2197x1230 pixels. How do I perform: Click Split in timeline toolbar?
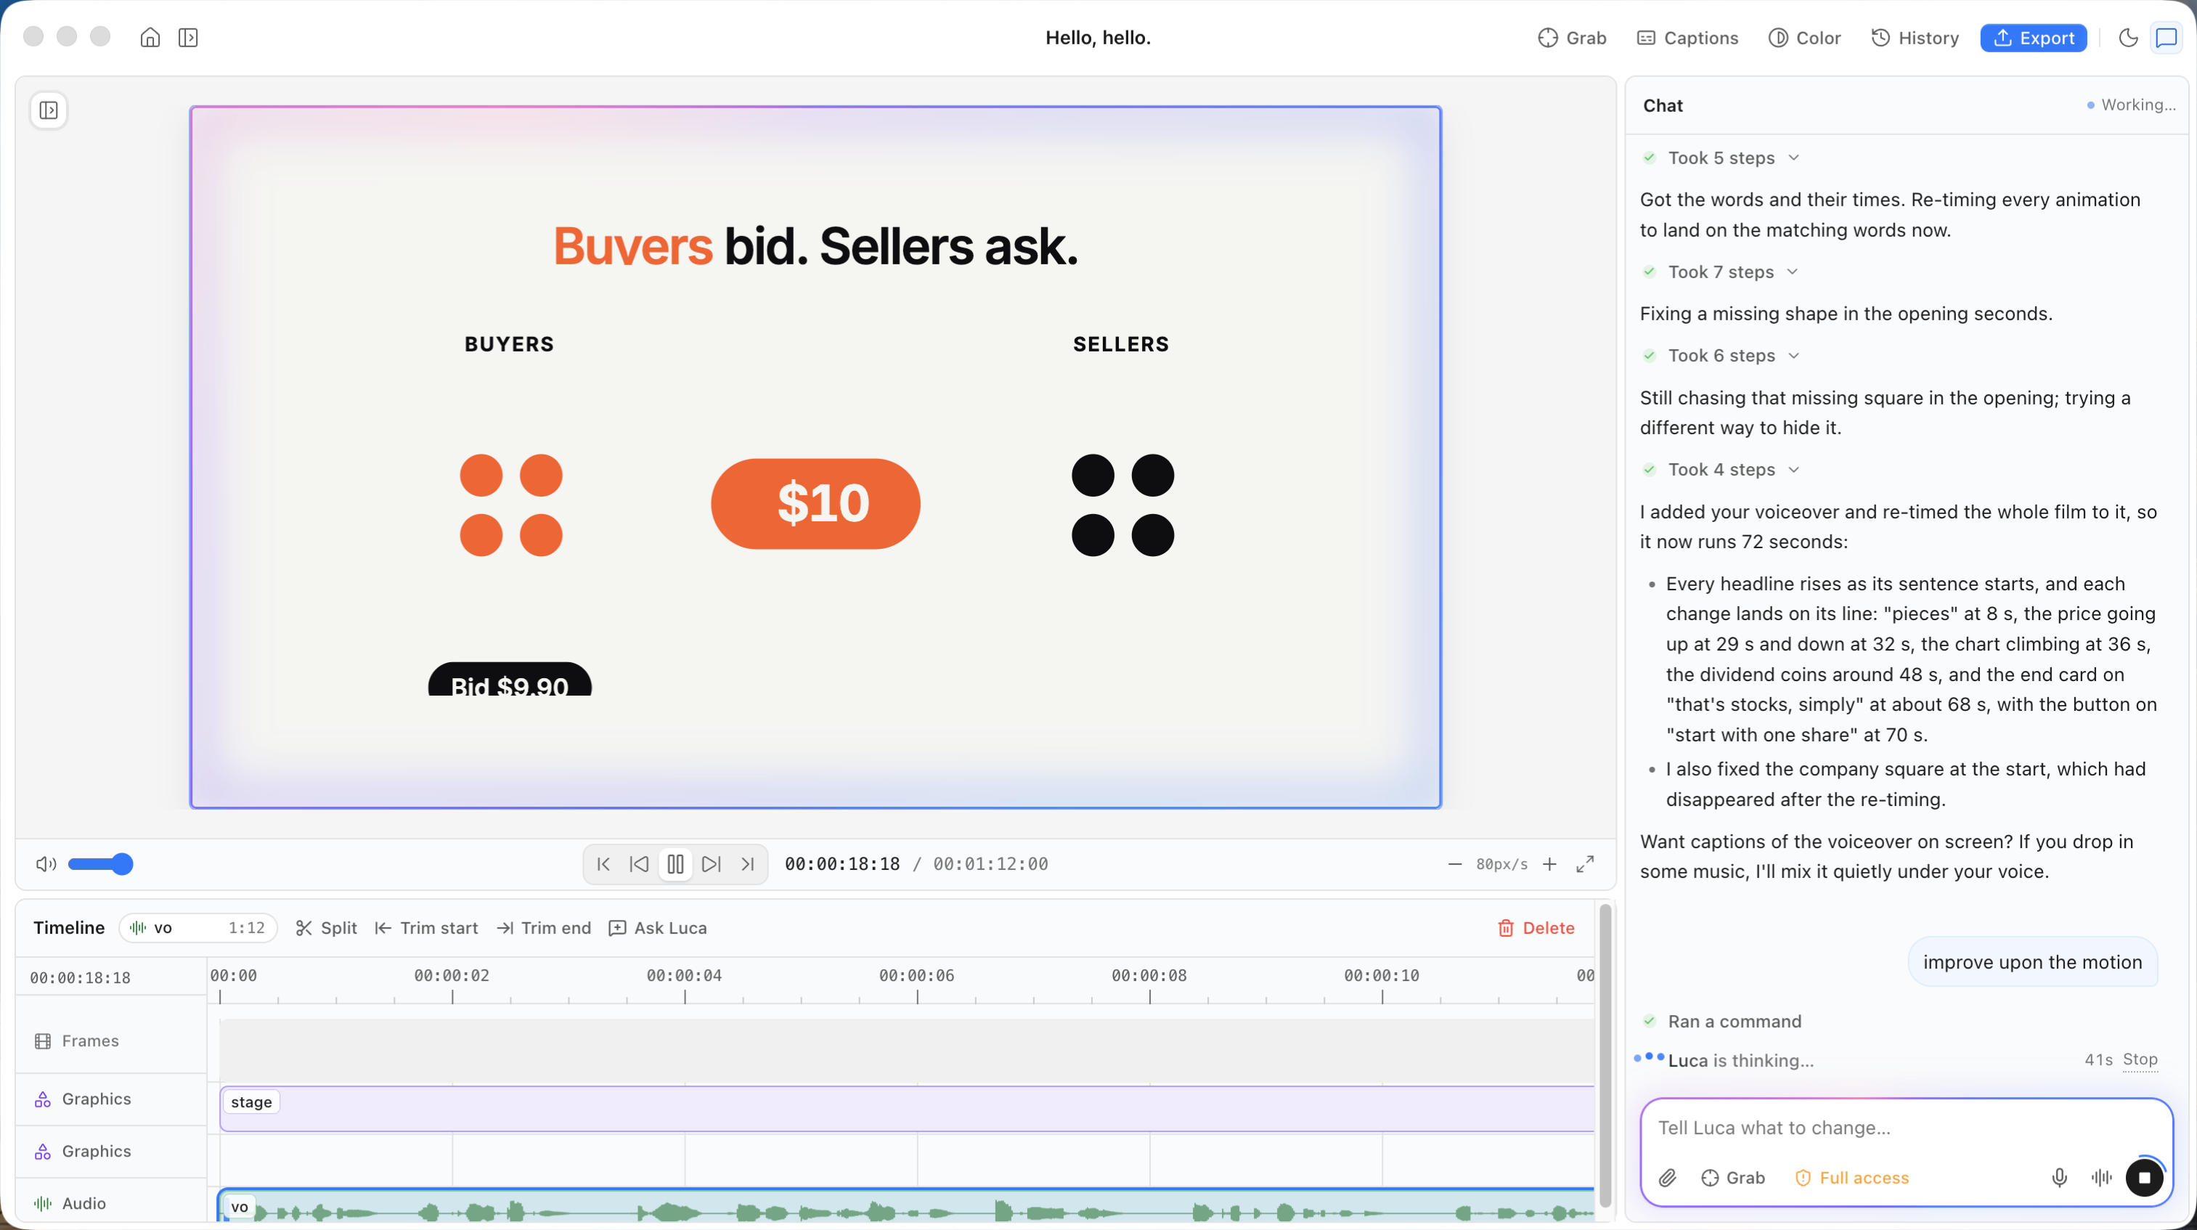[326, 928]
